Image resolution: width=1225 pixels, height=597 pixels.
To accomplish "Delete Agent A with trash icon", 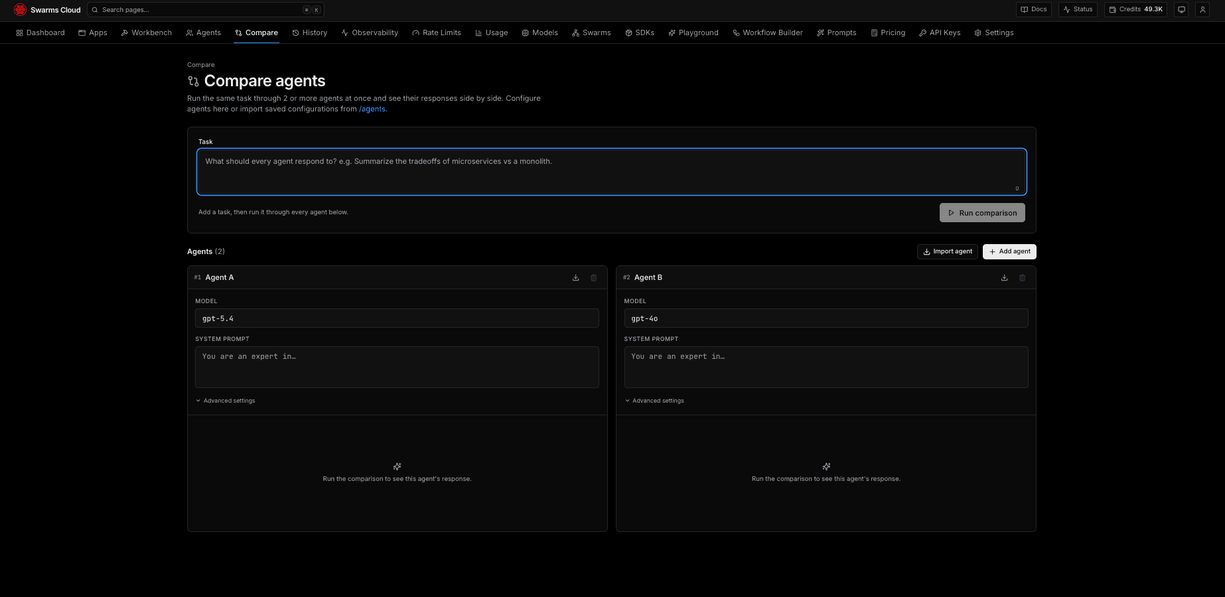I will (x=594, y=278).
